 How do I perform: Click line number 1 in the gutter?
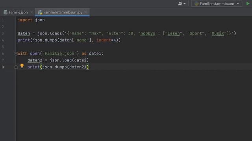pos(3,20)
